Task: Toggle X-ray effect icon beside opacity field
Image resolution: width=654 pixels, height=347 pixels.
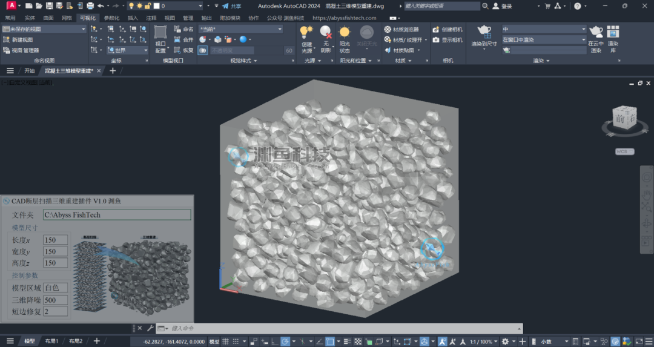Action: pyautogui.click(x=203, y=50)
